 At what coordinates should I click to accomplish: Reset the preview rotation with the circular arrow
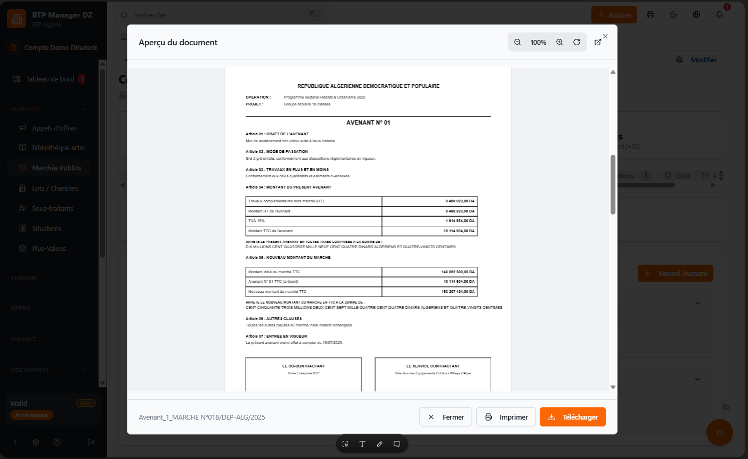(576, 42)
